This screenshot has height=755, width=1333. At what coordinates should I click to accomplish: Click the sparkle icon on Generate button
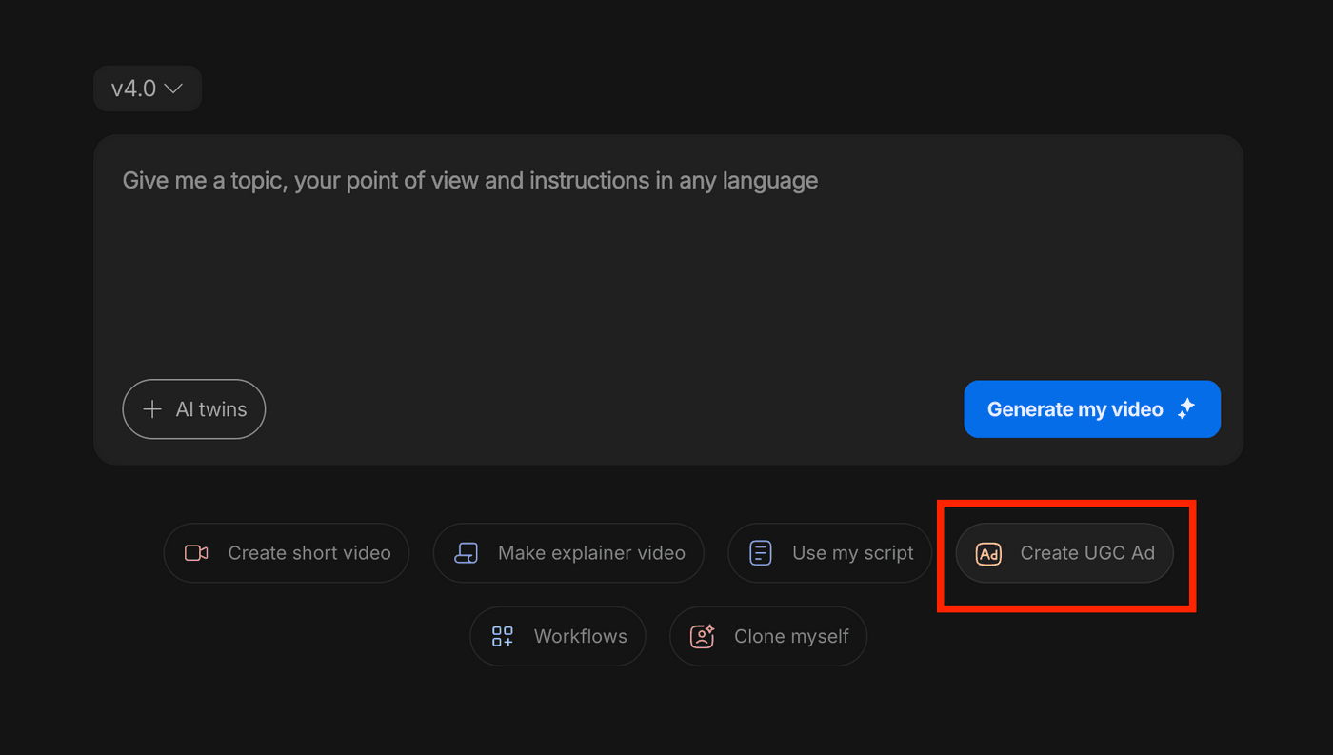1185,409
